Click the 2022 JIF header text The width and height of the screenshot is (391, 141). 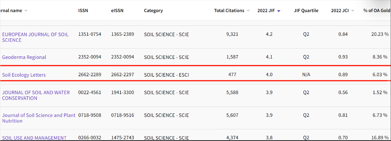pyautogui.click(x=266, y=11)
